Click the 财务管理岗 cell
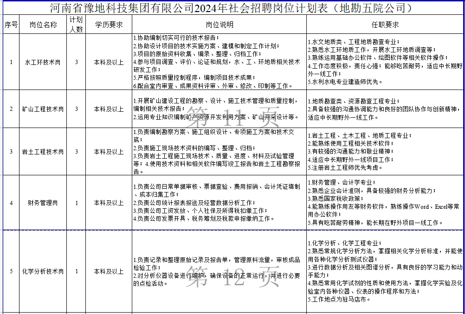This screenshot has width=465, height=314. point(43,203)
